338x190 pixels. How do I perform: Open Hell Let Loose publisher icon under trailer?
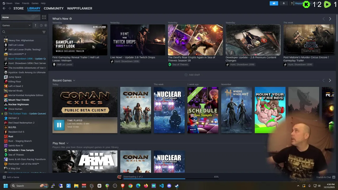[54, 64]
